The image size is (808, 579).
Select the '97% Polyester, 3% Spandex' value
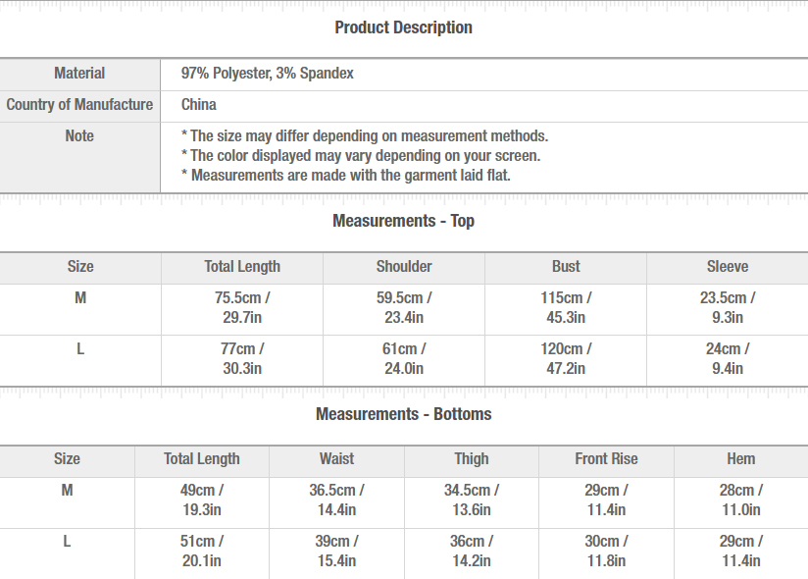coord(267,74)
